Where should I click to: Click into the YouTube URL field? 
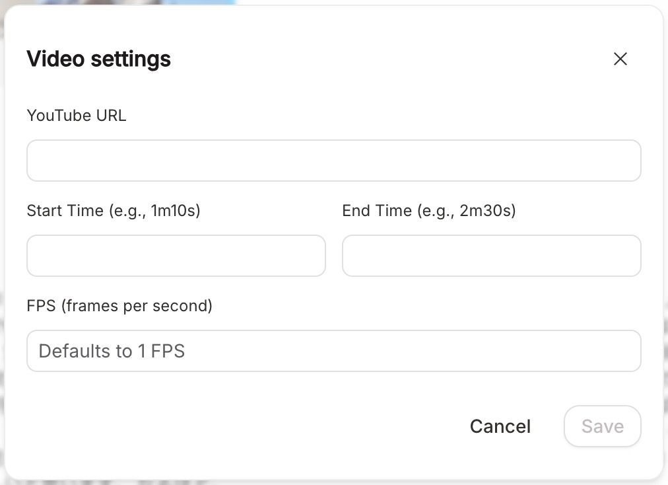pos(333,161)
